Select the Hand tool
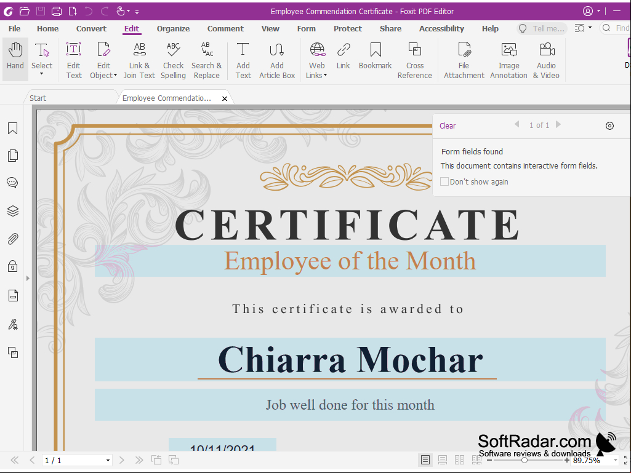The image size is (631, 473). [15, 59]
